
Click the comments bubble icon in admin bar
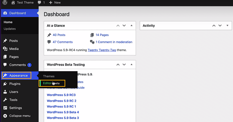pyautogui.click(x=39, y=3)
